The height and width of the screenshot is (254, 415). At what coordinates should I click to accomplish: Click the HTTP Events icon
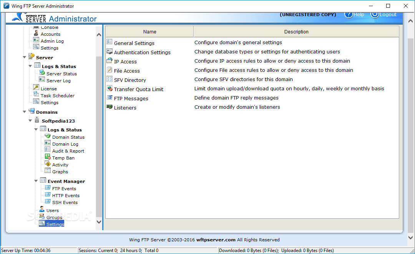[x=48, y=194]
